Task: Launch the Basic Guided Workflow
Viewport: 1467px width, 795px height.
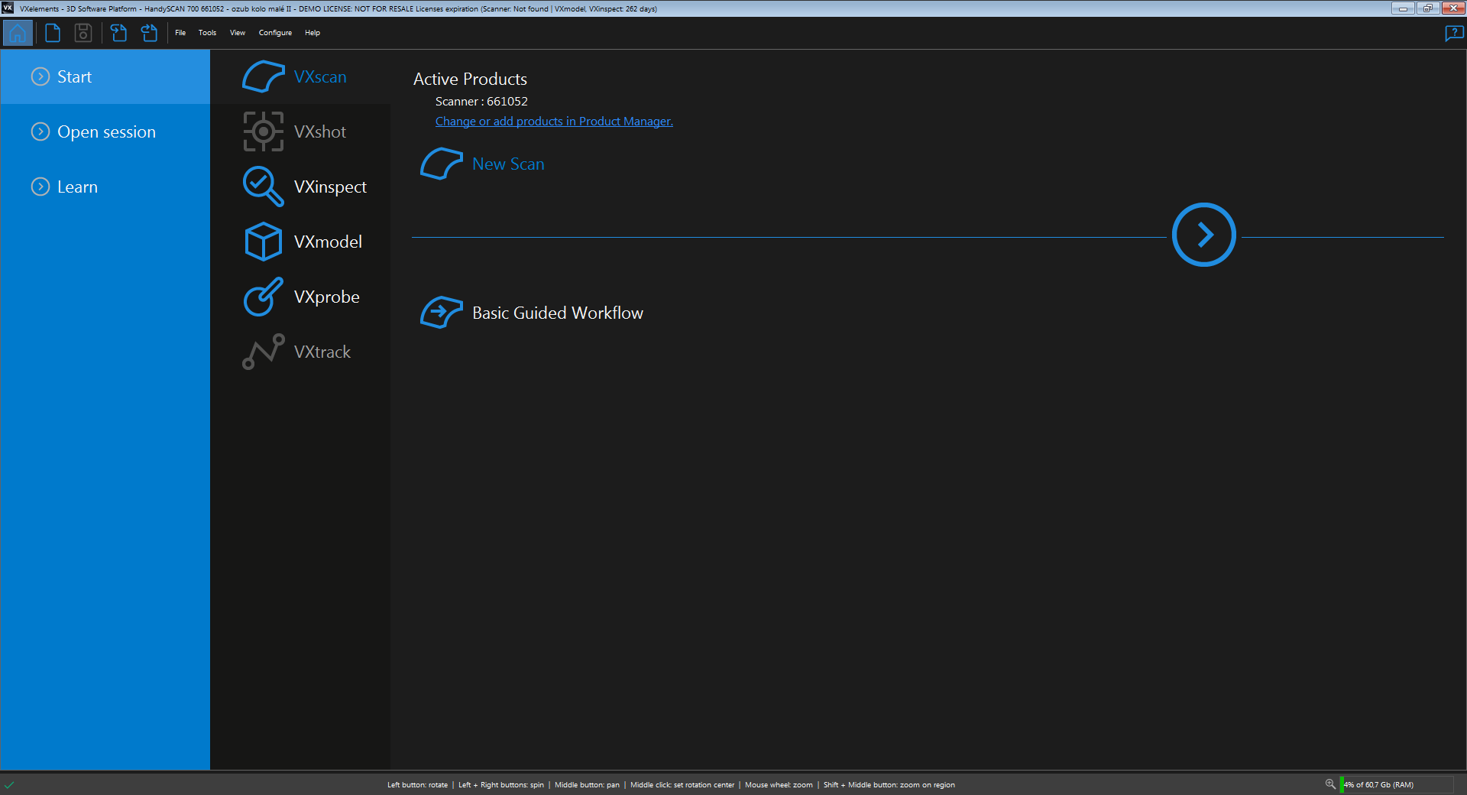Action: click(556, 313)
